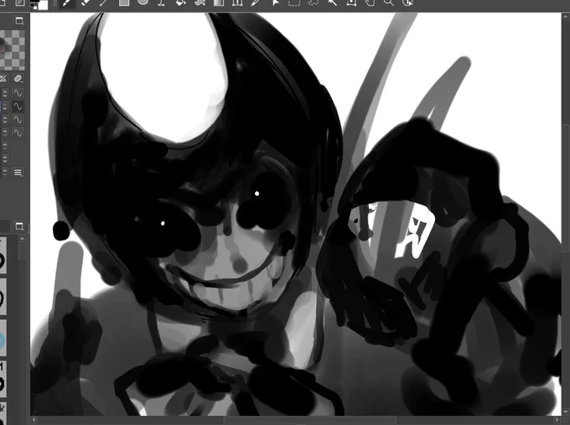This screenshot has height=425, width=570.
Task: Select the freehand brush tool
Action: (67, 3)
